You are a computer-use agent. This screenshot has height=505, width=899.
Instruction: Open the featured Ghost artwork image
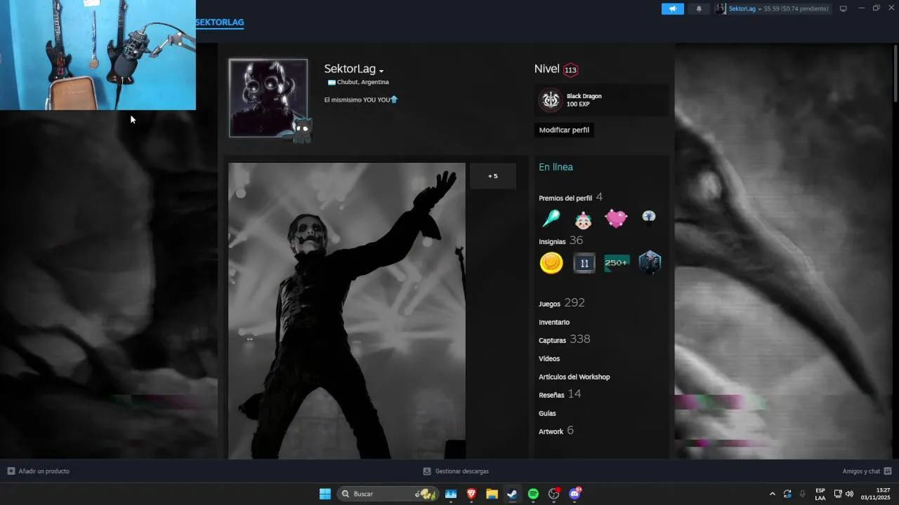(x=346, y=311)
